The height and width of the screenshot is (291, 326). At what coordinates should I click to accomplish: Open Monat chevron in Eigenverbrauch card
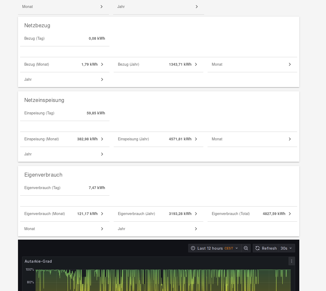(102, 229)
